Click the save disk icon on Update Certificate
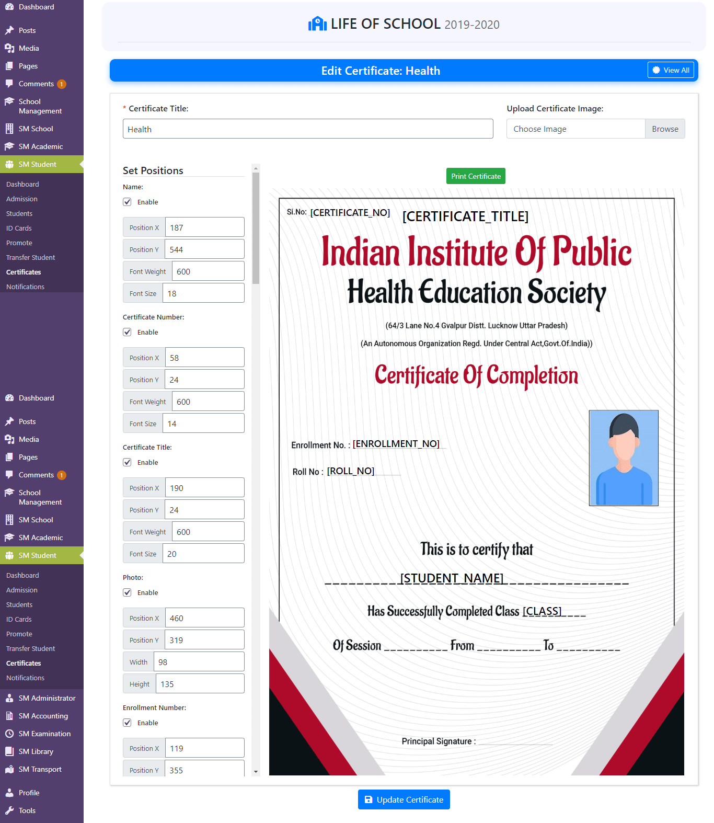Screen dimensions: 714x823 pyautogui.click(x=368, y=799)
